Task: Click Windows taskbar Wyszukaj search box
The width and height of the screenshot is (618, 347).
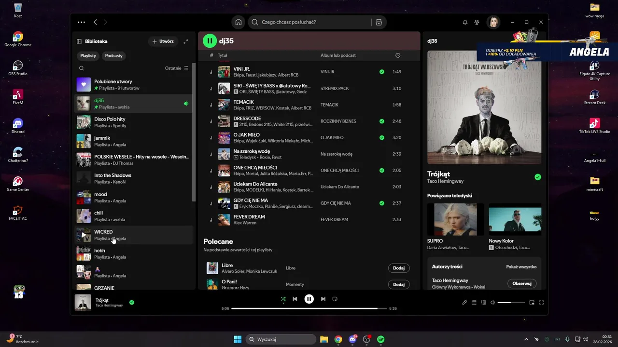Action: [281, 339]
